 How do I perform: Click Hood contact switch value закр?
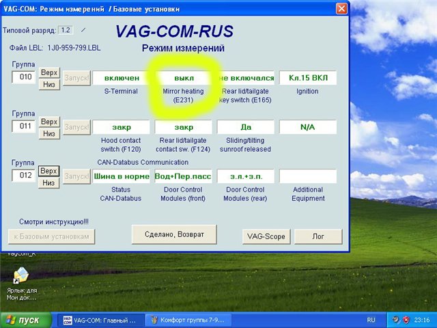click(x=121, y=127)
